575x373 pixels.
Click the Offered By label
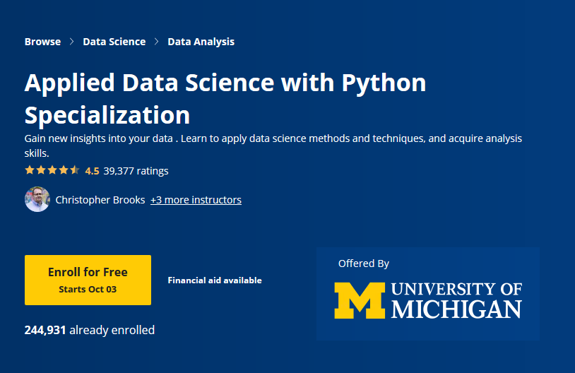(364, 264)
